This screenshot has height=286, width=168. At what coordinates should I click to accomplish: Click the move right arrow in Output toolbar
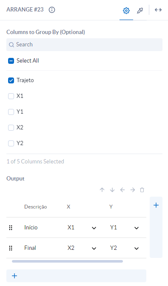[x=133, y=190]
